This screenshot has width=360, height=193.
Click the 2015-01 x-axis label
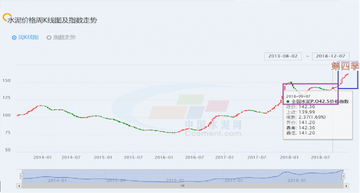pos(103,157)
